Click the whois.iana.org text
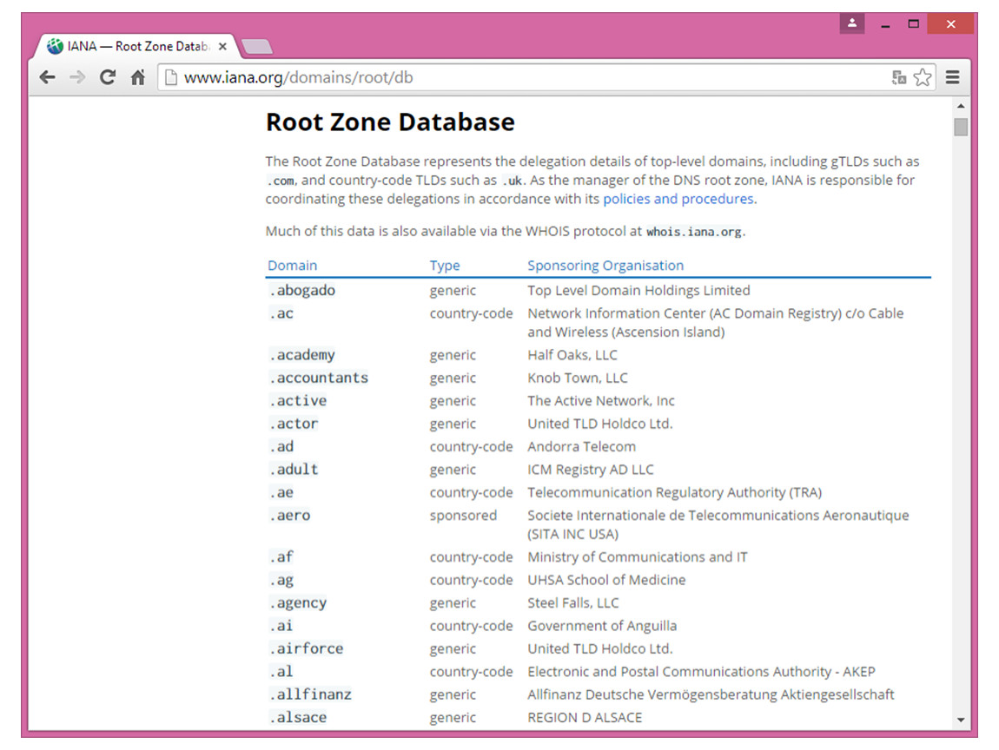The height and width of the screenshot is (750, 999). (694, 232)
